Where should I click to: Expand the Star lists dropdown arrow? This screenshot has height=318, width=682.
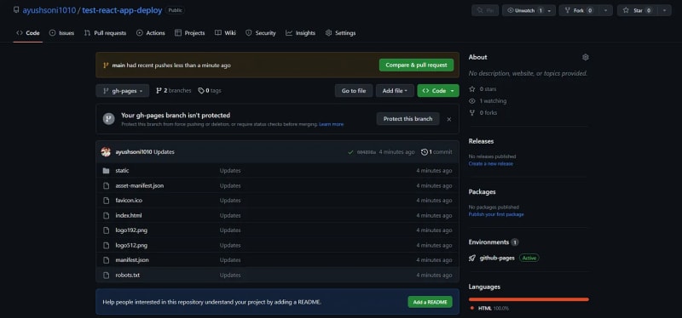click(664, 10)
